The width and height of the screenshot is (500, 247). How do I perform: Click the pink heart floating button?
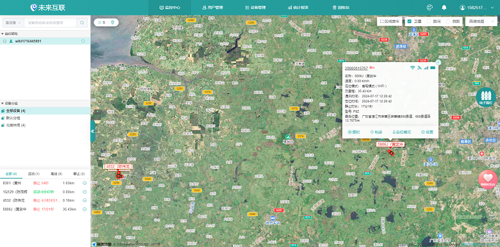(488, 180)
